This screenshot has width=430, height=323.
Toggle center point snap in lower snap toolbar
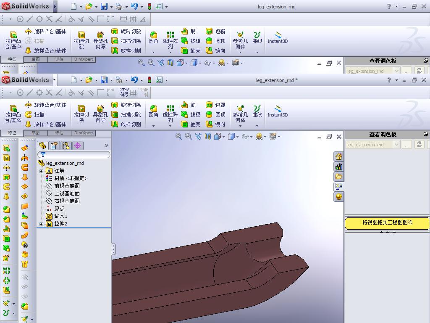20,93
